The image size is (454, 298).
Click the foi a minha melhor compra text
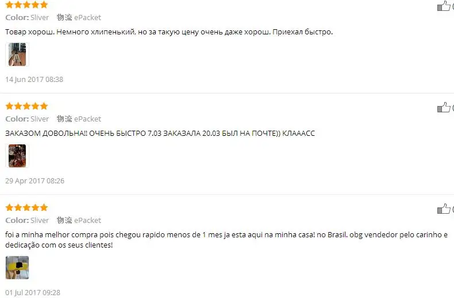pyautogui.click(x=226, y=240)
